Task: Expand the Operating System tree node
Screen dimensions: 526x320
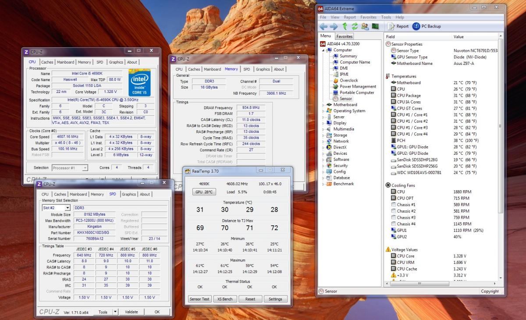Action: (x=323, y=111)
